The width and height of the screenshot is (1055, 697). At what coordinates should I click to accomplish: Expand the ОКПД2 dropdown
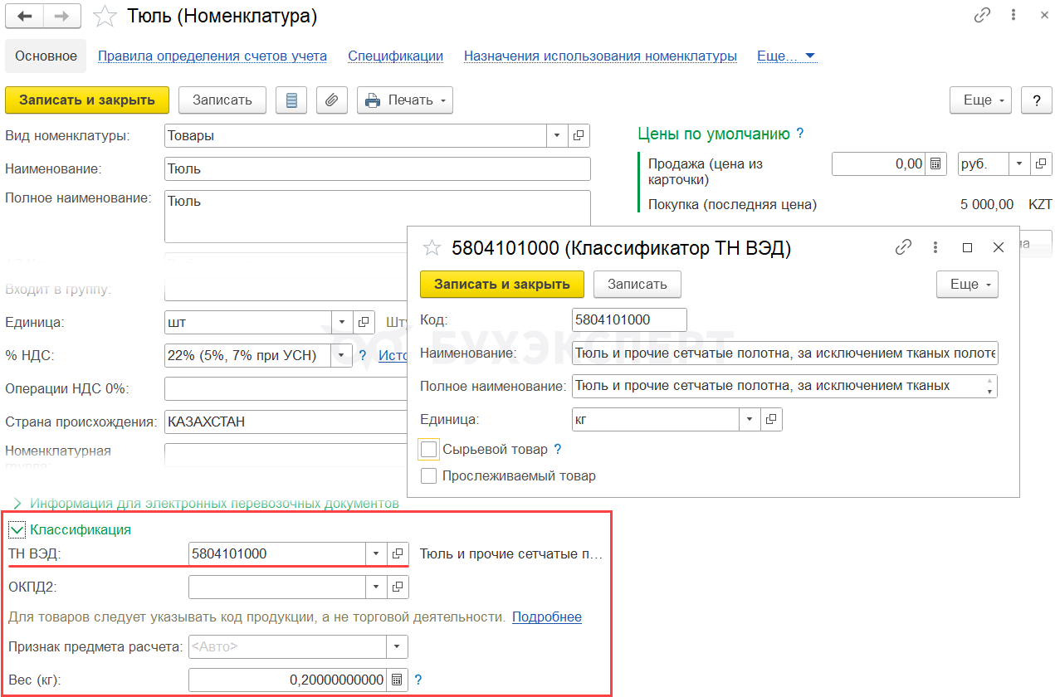(x=376, y=587)
